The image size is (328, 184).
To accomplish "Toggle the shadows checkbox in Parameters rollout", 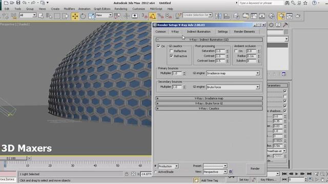I will [285, 111].
